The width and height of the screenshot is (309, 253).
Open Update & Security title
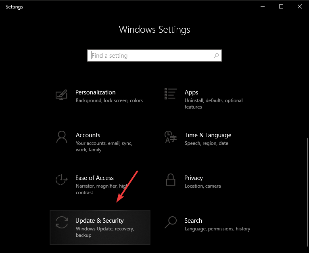pyautogui.click(x=100, y=221)
